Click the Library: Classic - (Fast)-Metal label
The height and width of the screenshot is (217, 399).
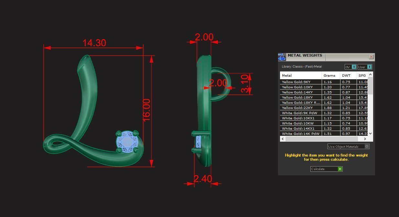click(x=302, y=67)
